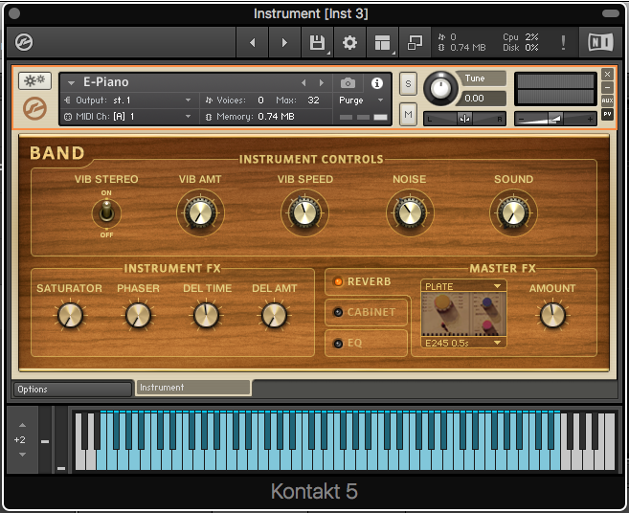The height and width of the screenshot is (513, 629).
Task: Click the DEL TIME knob
Action: 206,315
